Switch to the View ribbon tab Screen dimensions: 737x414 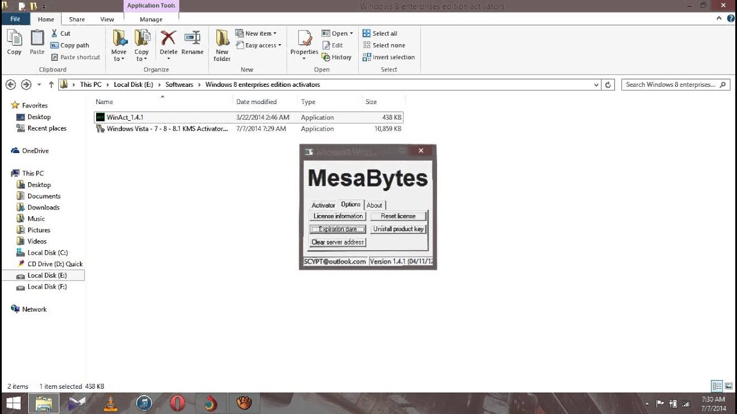point(107,19)
